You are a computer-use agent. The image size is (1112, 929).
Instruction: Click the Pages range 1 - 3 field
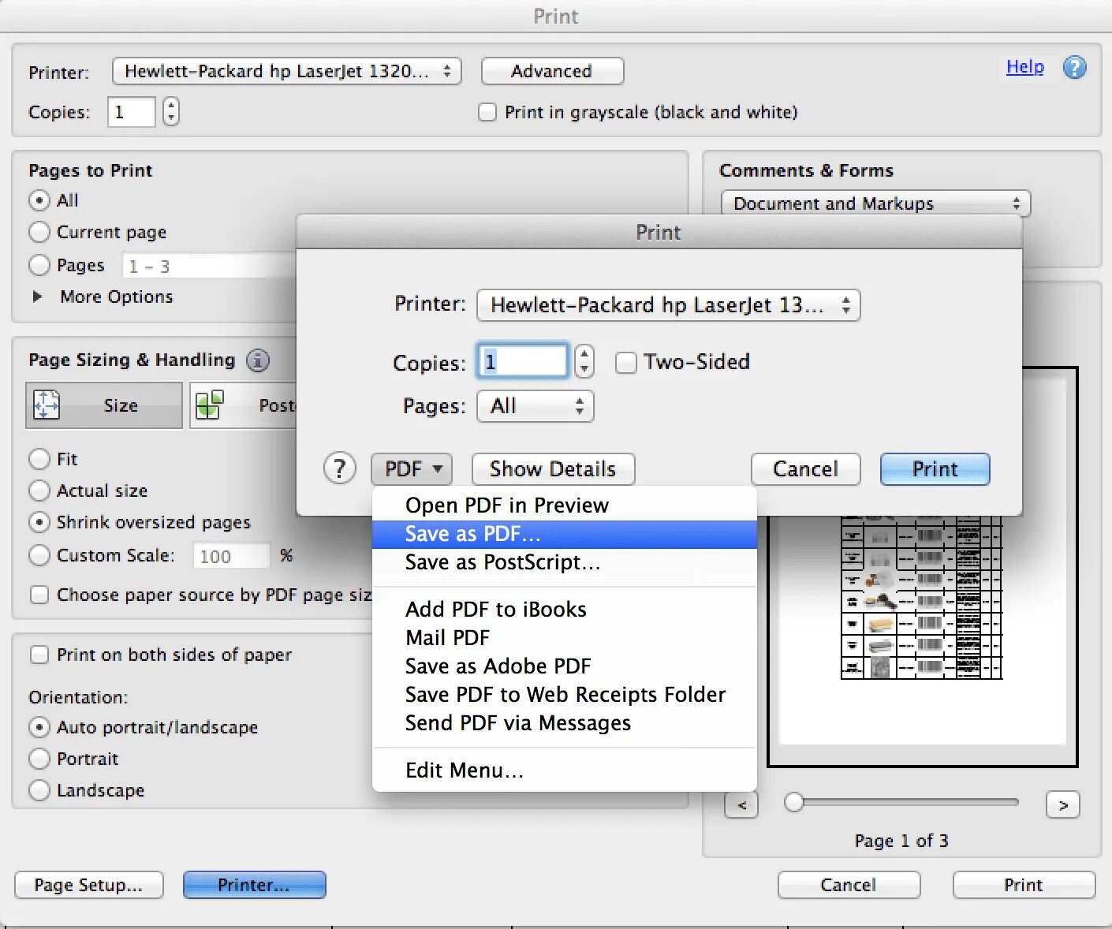[209, 266]
